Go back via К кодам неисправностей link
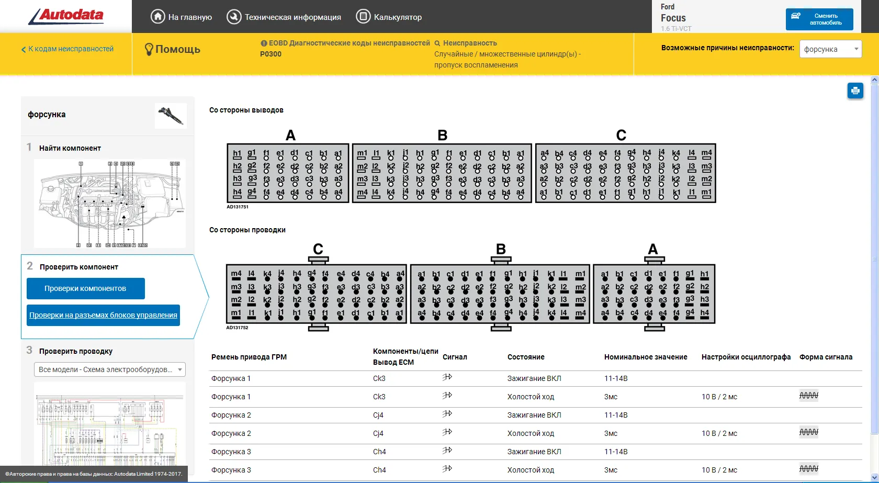The image size is (879, 483). 67,49
